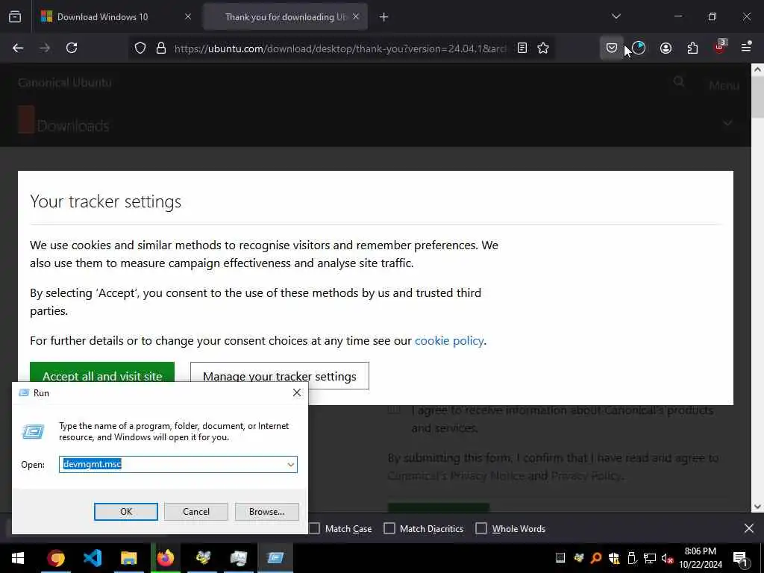Close the Thank you for downloading tab
This screenshot has width=764, height=573.
[x=356, y=16]
